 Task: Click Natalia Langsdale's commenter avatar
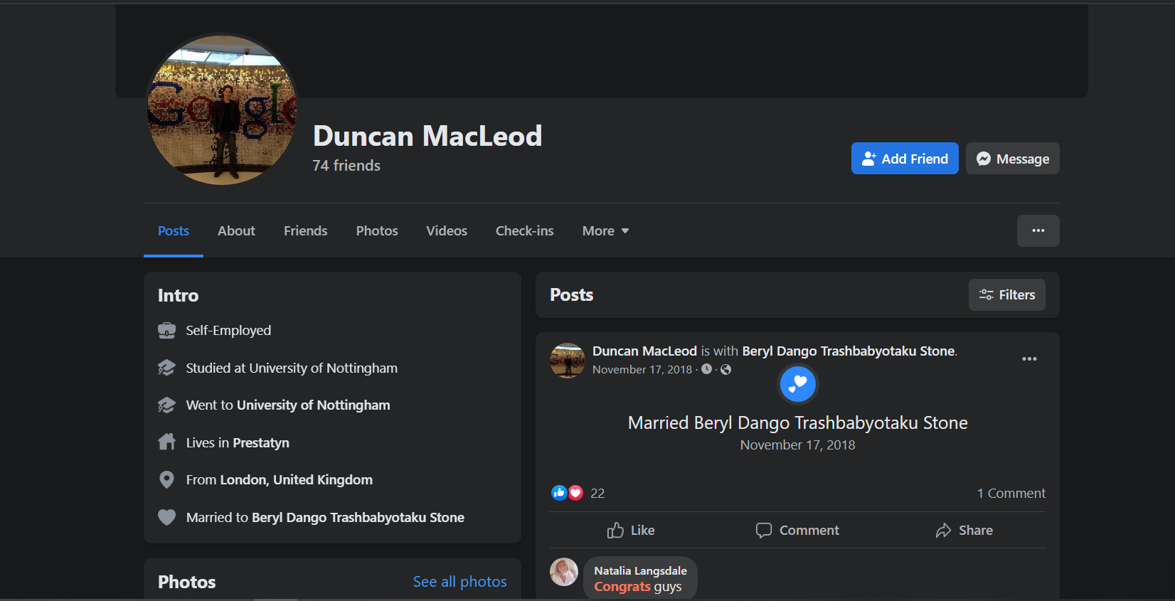pos(564,572)
